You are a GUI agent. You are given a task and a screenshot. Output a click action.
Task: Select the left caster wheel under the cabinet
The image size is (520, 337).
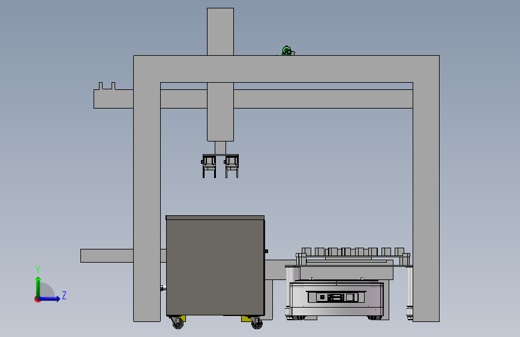[178, 323]
